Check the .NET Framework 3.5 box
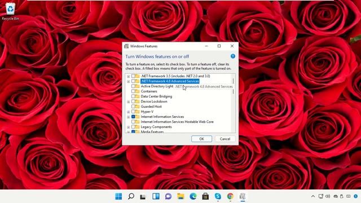361x203 pixels. tap(133, 76)
